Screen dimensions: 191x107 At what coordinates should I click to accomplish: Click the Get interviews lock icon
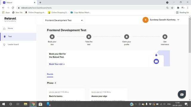point(165,37)
